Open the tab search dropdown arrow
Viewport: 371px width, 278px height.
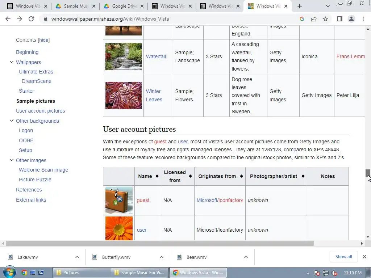pos(328,6)
